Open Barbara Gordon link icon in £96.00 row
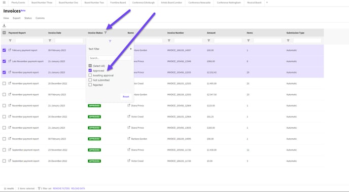Image resolution: width=349 pixels, height=192 pixels. [129, 139]
